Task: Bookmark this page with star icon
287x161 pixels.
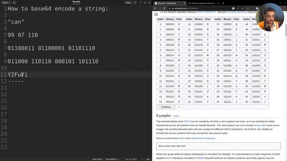Action: tap(242, 8)
